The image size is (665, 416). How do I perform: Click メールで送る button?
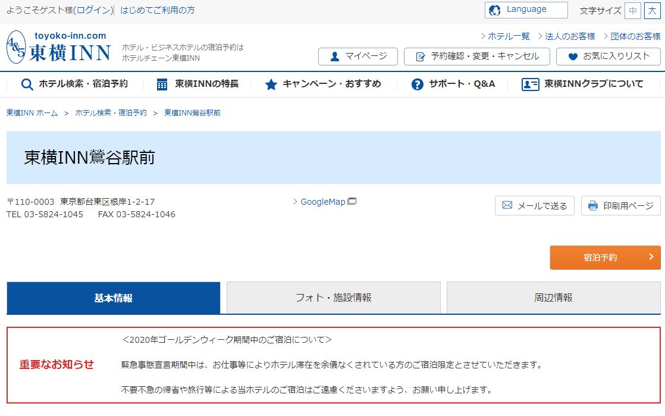(534, 206)
